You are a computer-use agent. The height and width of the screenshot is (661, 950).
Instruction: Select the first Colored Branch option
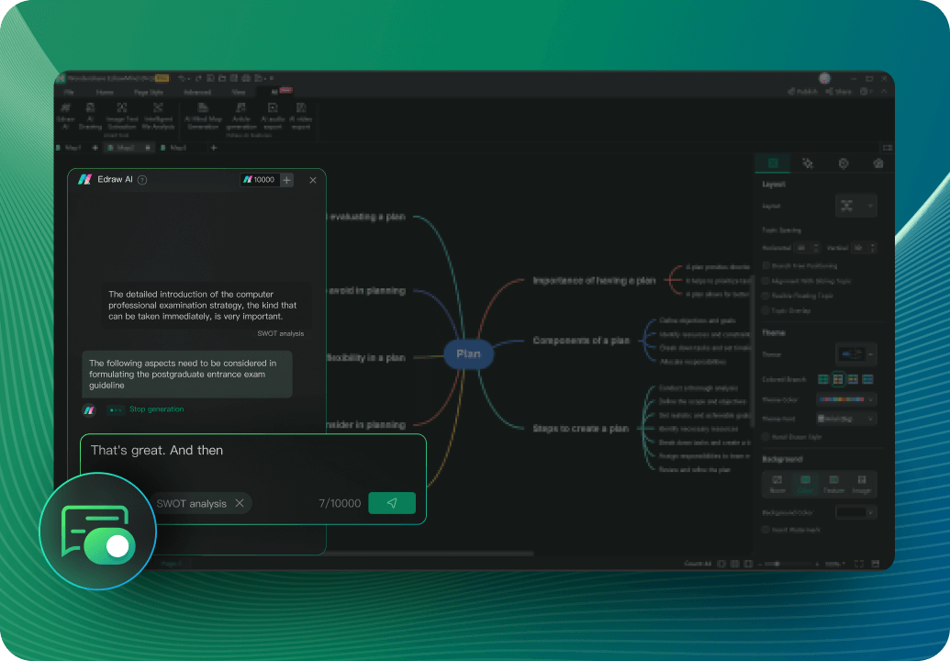(822, 379)
